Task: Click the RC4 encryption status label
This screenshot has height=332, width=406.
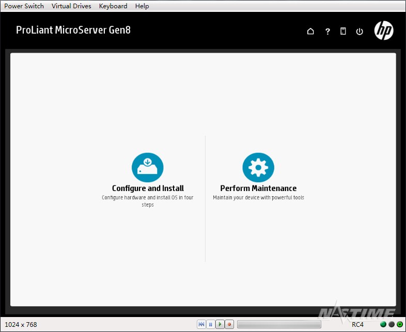Action: tap(357, 324)
